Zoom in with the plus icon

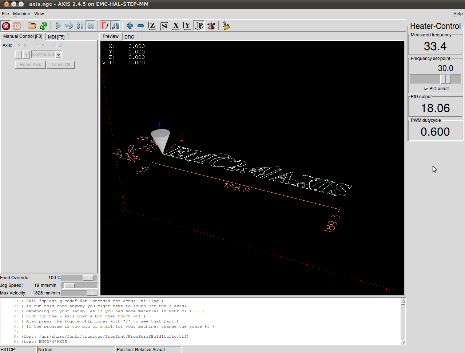tap(130, 26)
